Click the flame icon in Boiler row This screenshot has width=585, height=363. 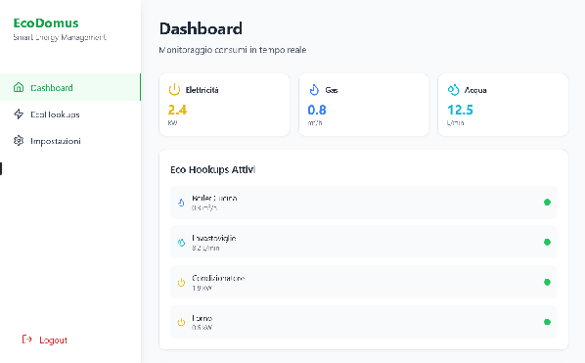(181, 203)
